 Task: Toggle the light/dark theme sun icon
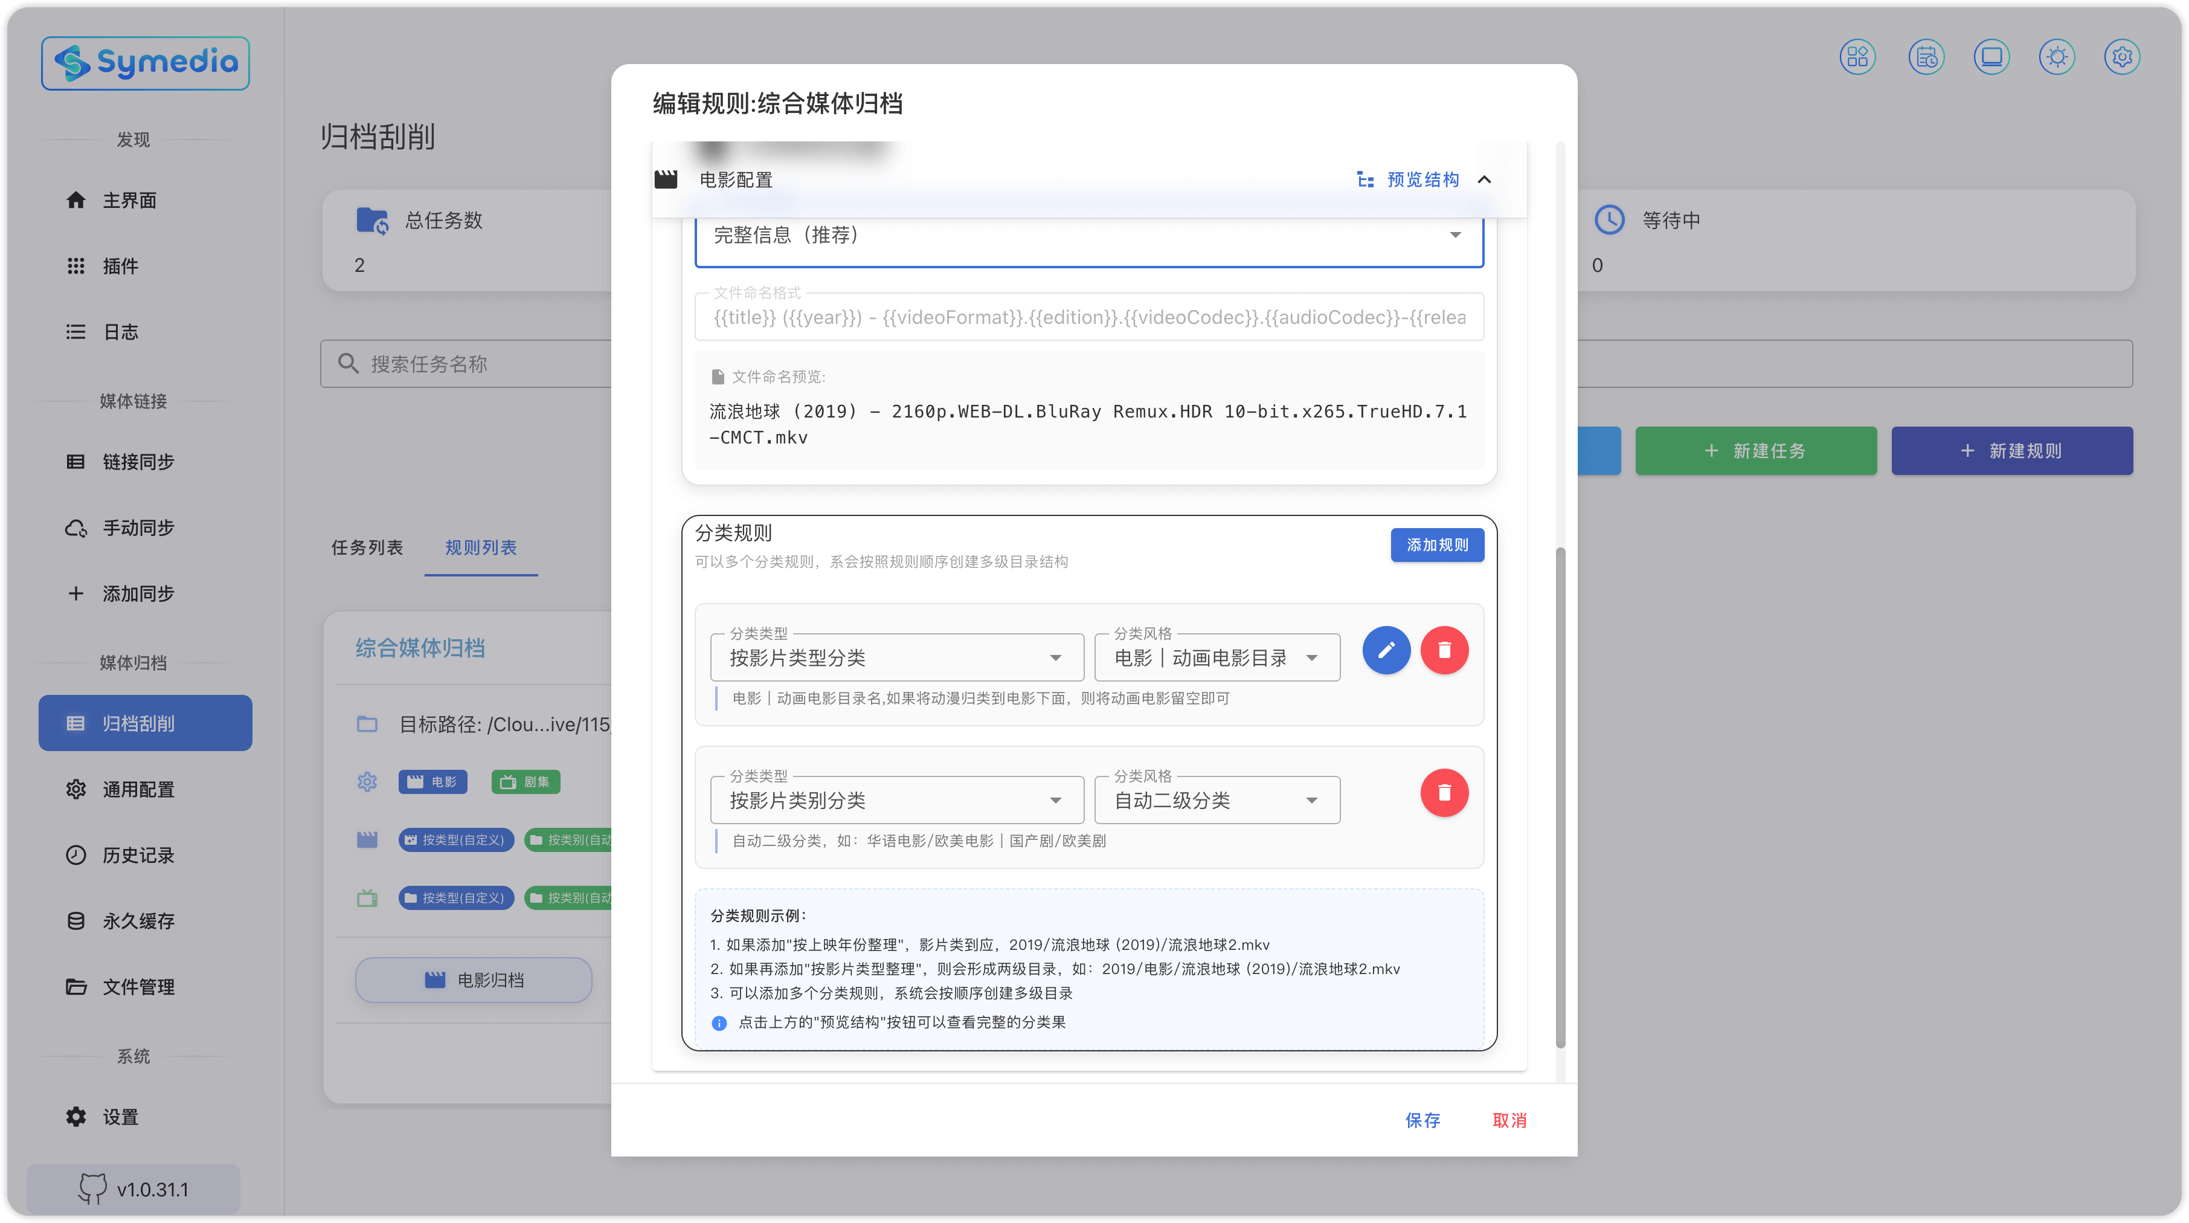tap(2057, 57)
